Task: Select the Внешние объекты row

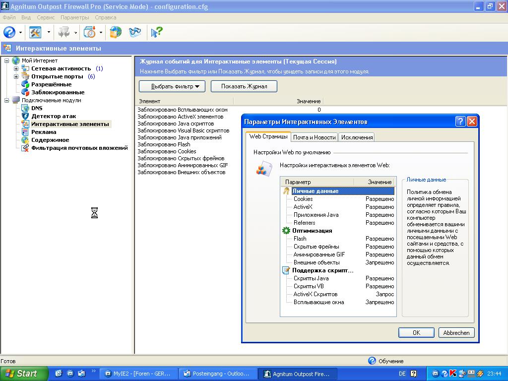Action: [x=338, y=262]
